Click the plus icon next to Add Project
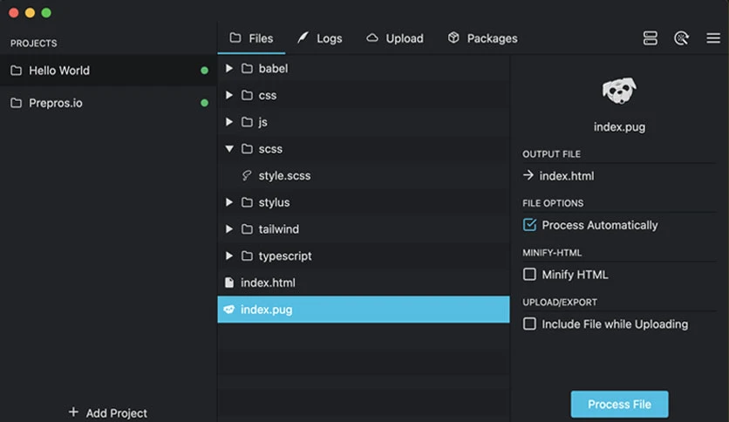This screenshot has width=729, height=422. [73, 412]
